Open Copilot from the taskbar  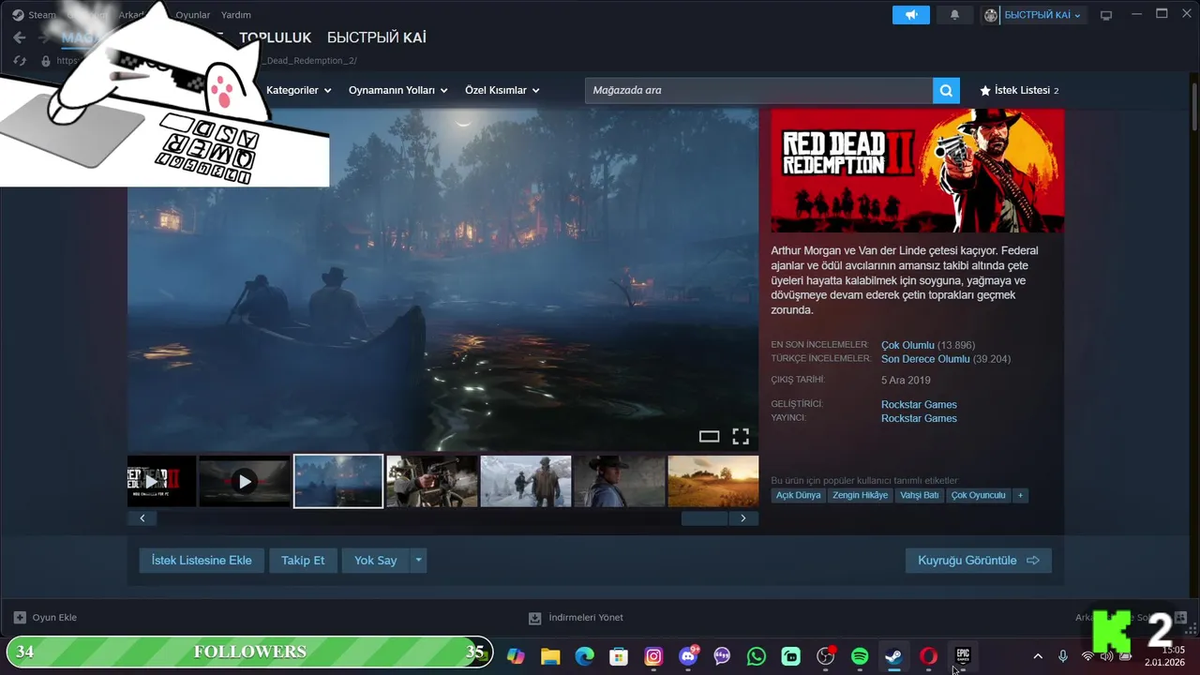(516, 657)
